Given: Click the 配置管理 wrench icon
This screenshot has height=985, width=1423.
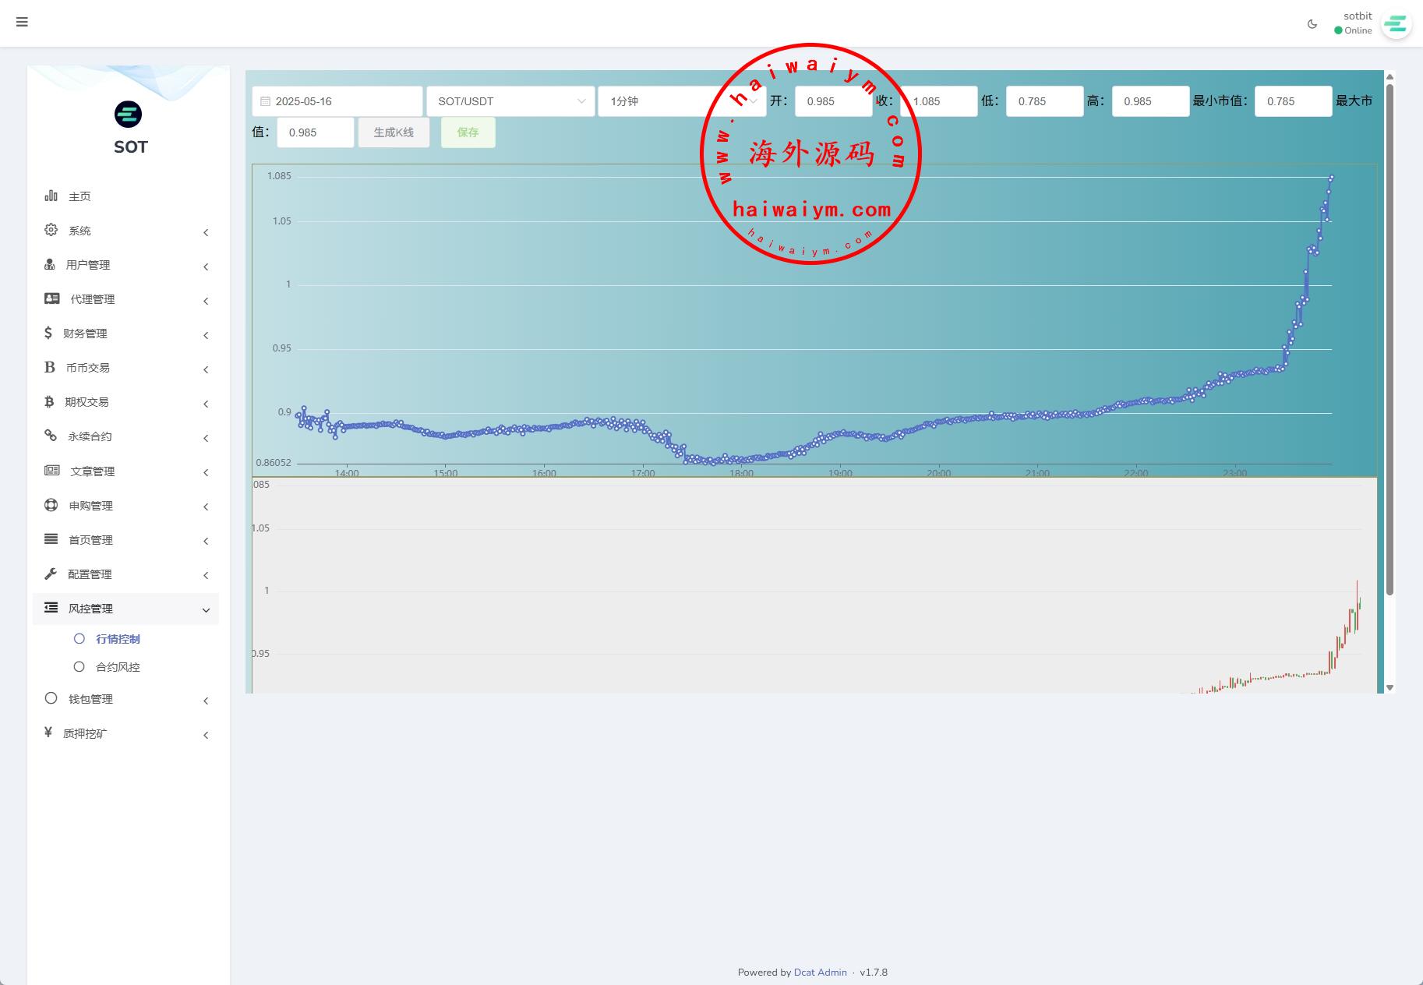Looking at the screenshot, I should click(51, 574).
